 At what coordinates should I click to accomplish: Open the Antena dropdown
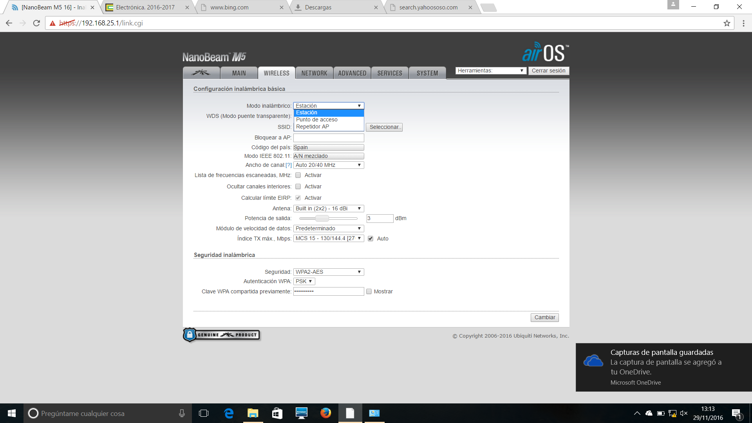329,208
